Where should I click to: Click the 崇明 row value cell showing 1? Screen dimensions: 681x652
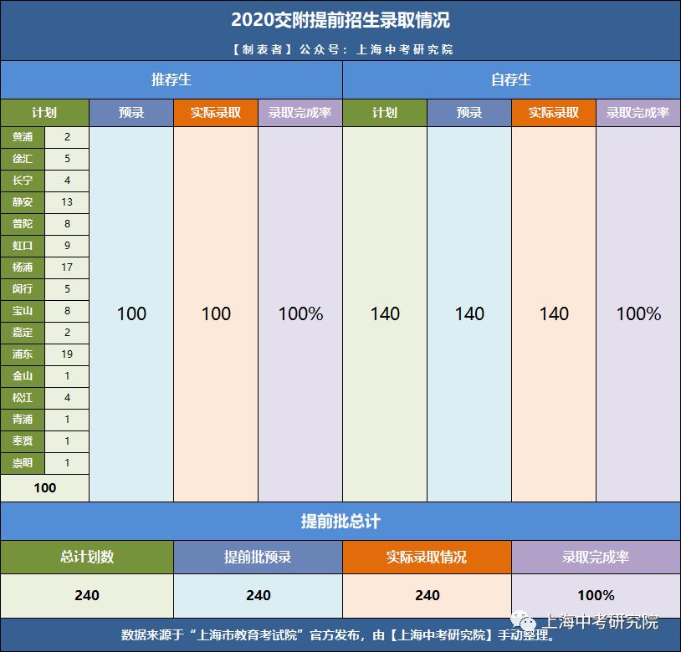pyautogui.click(x=66, y=463)
